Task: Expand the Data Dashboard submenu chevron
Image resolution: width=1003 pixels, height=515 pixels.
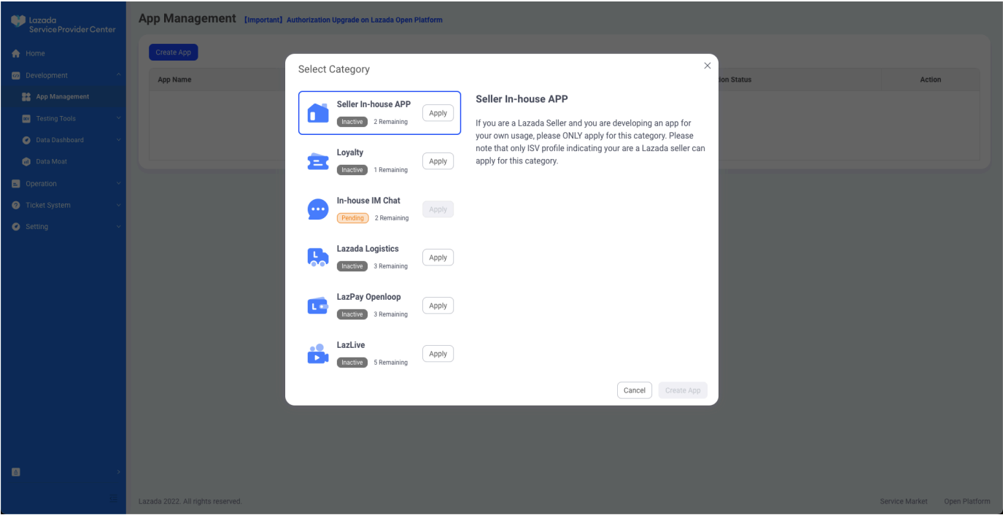Action: pos(118,140)
